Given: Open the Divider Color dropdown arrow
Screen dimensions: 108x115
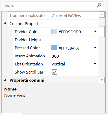Looking at the screenshot, I should (x=95, y=31).
